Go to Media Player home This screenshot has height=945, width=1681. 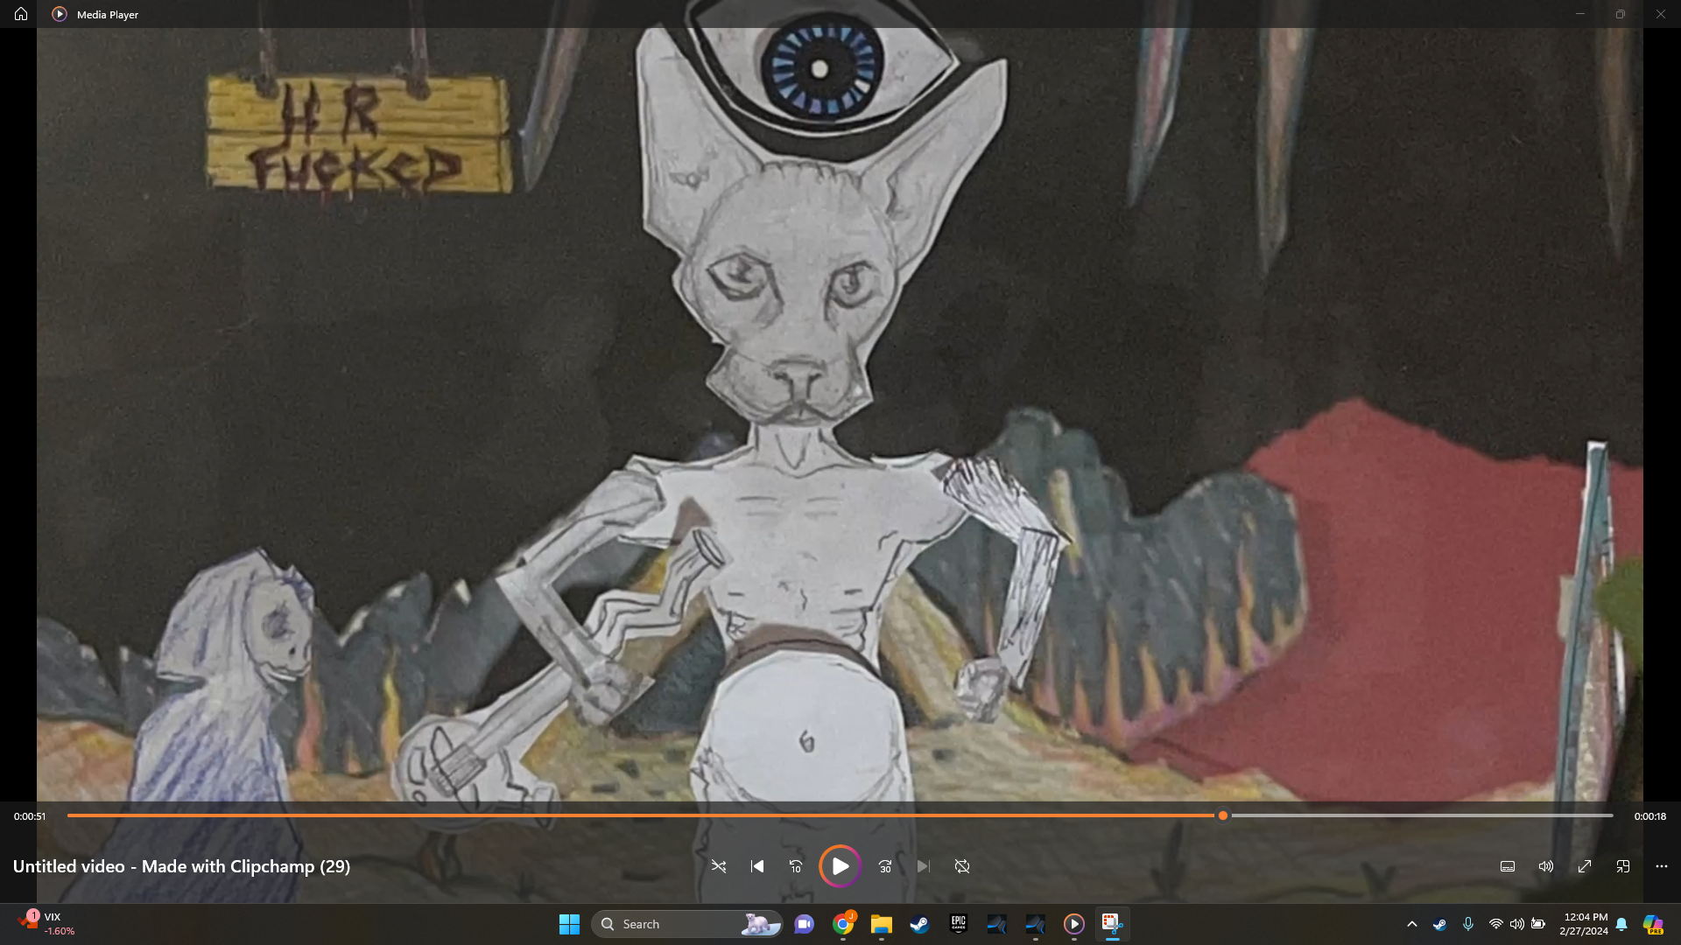tap(21, 14)
